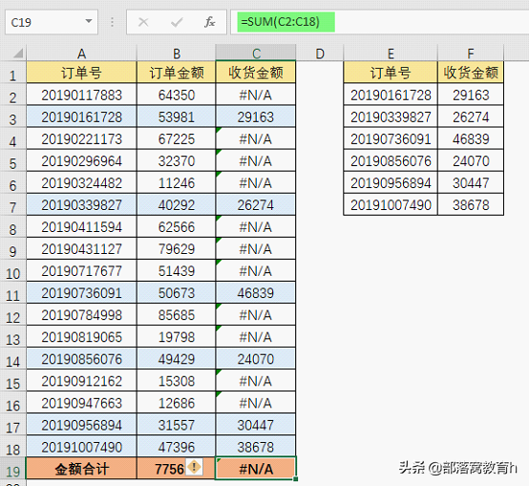Open the Insert Function fx icon

(x=209, y=22)
